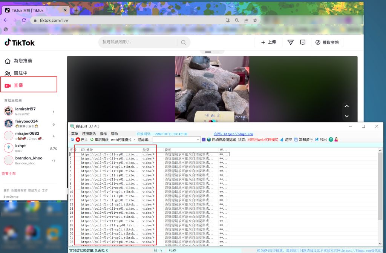Click the TikTok search input field
The height and width of the screenshot is (253, 386).
(x=138, y=42)
